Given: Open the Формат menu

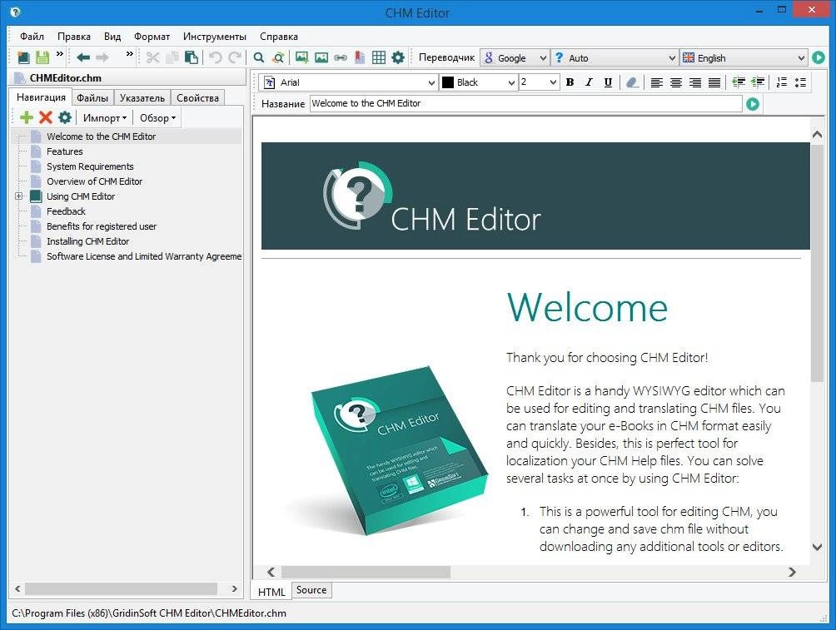Looking at the screenshot, I should click(152, 37).
